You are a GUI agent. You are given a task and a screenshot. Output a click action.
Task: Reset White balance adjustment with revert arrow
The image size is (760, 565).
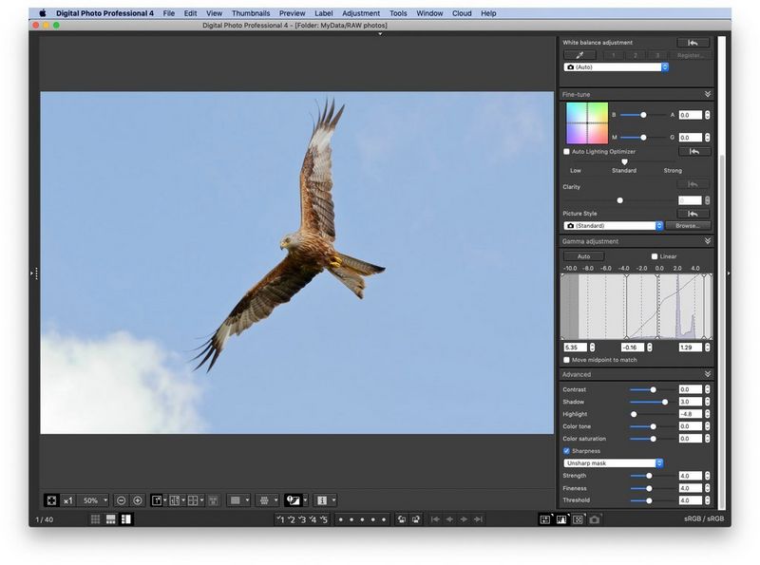(693, 42)
